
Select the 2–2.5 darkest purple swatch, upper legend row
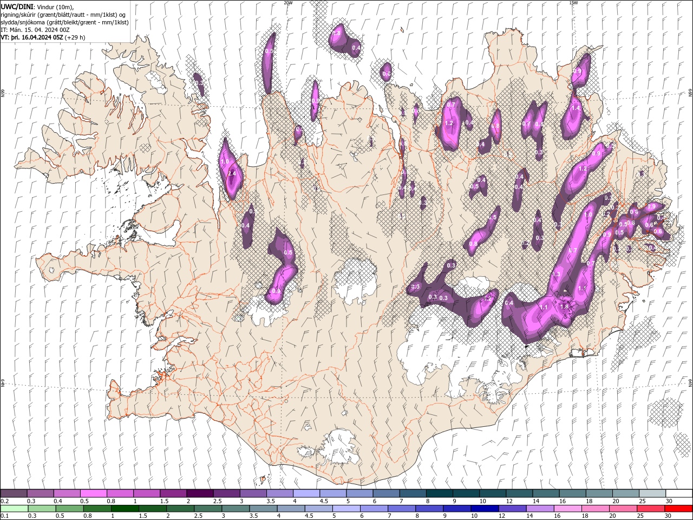(199, 493)
